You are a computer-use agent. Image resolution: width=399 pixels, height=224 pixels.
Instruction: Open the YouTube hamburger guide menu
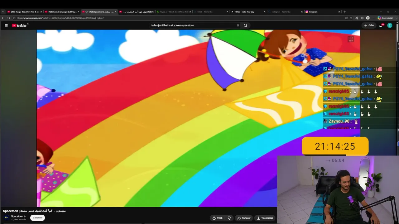pyautogui.click(x=6, y=26)
